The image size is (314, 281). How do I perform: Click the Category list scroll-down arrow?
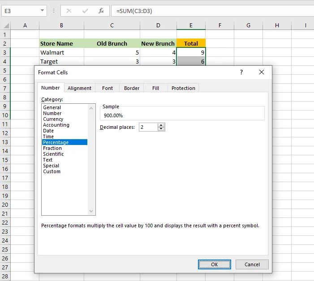91,211
